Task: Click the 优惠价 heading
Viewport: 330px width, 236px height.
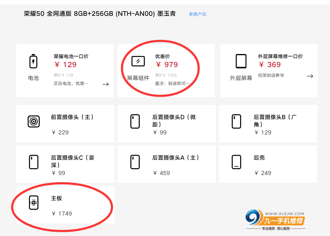Action: click(163, 56)
